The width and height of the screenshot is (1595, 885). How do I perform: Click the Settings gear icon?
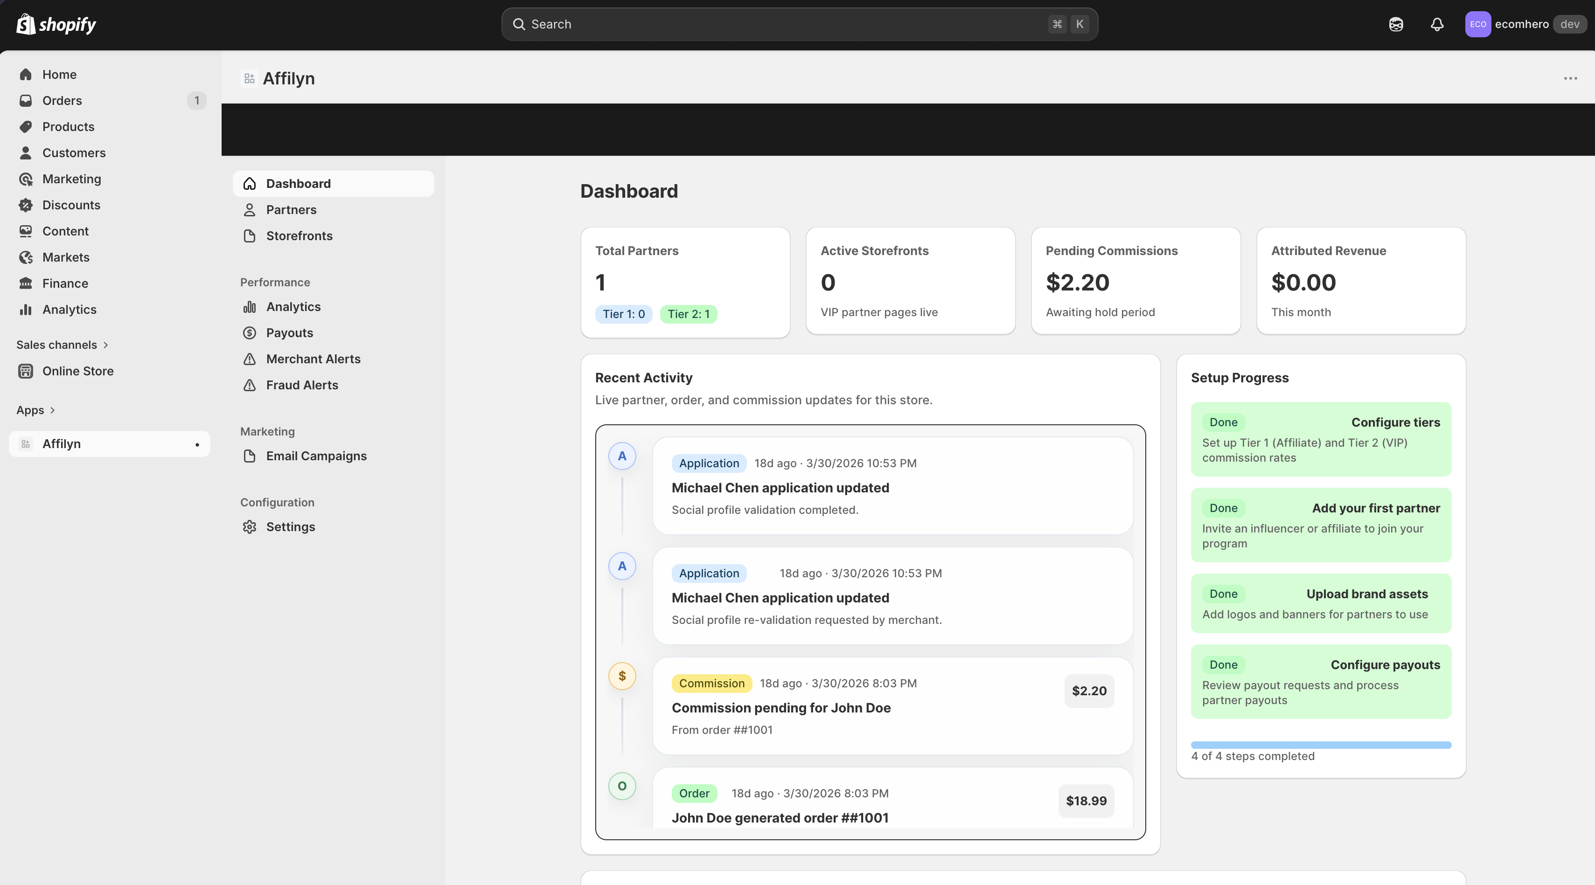250,527
